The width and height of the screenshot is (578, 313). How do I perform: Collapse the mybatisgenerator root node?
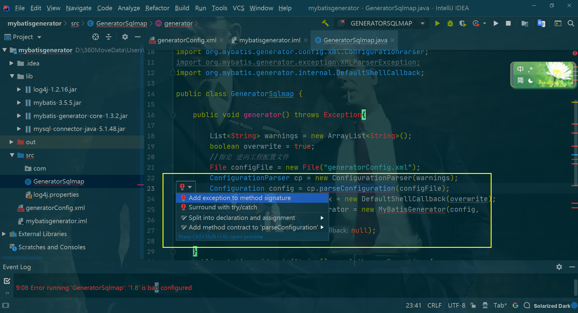click(5, 50)
